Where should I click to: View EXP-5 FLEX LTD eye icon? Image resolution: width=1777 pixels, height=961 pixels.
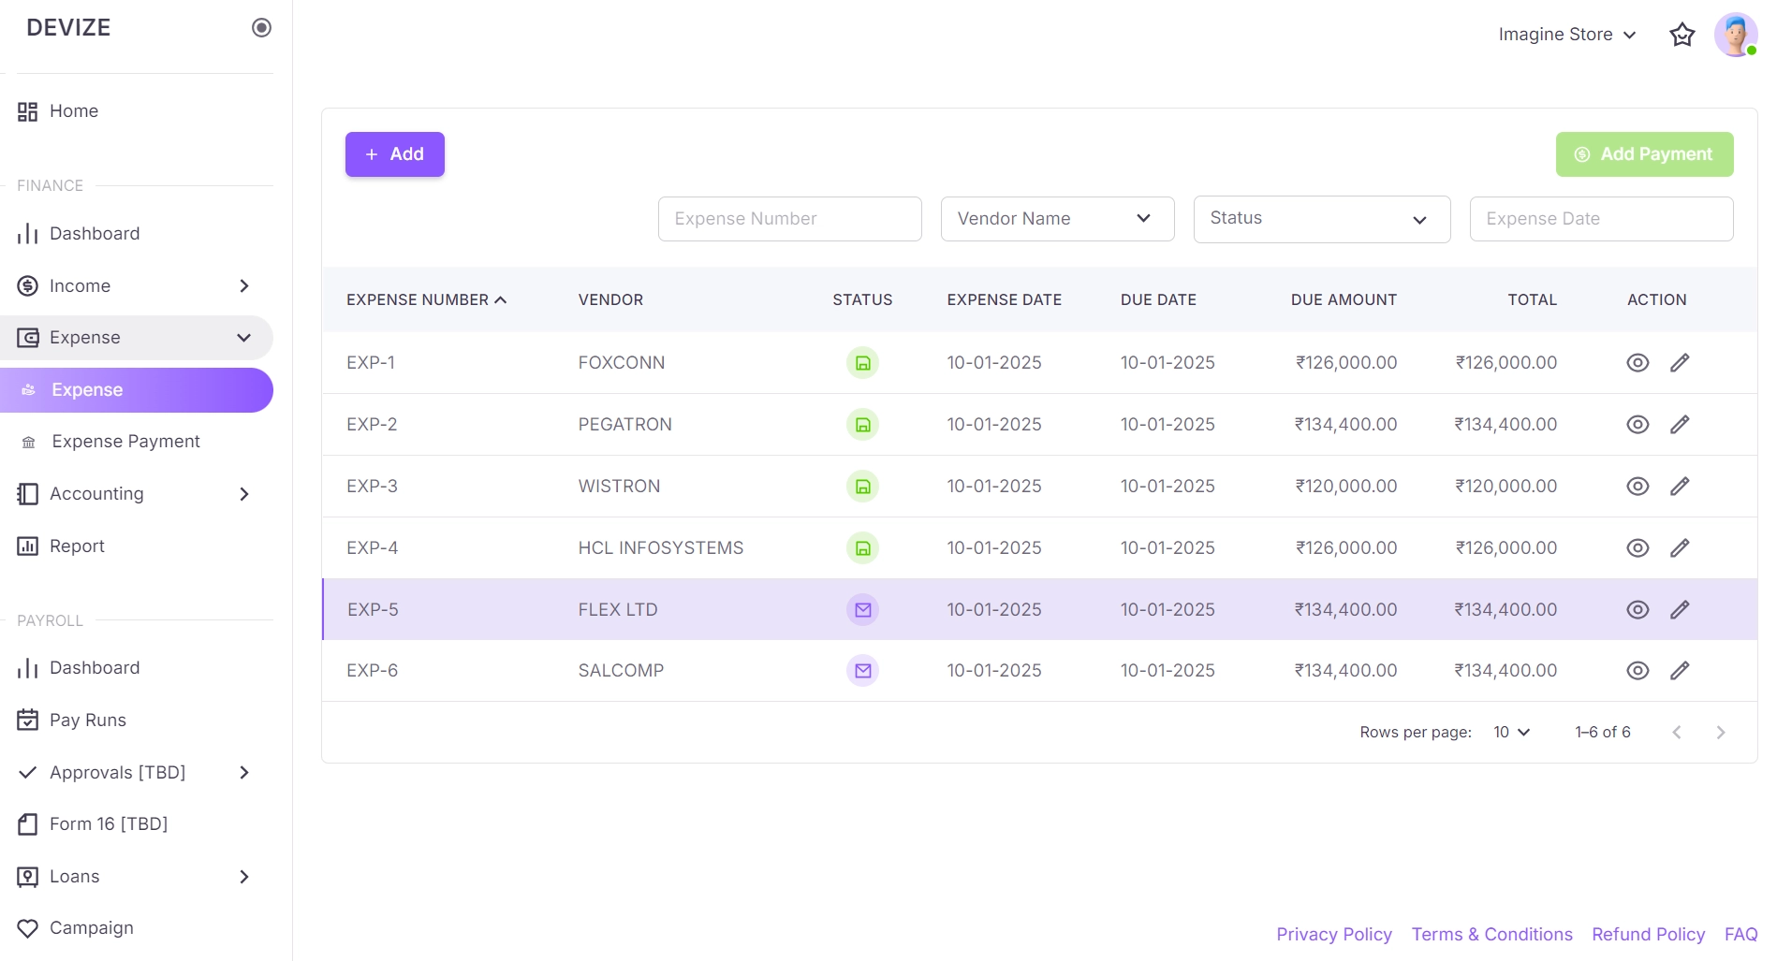(x=1637, y=610)
